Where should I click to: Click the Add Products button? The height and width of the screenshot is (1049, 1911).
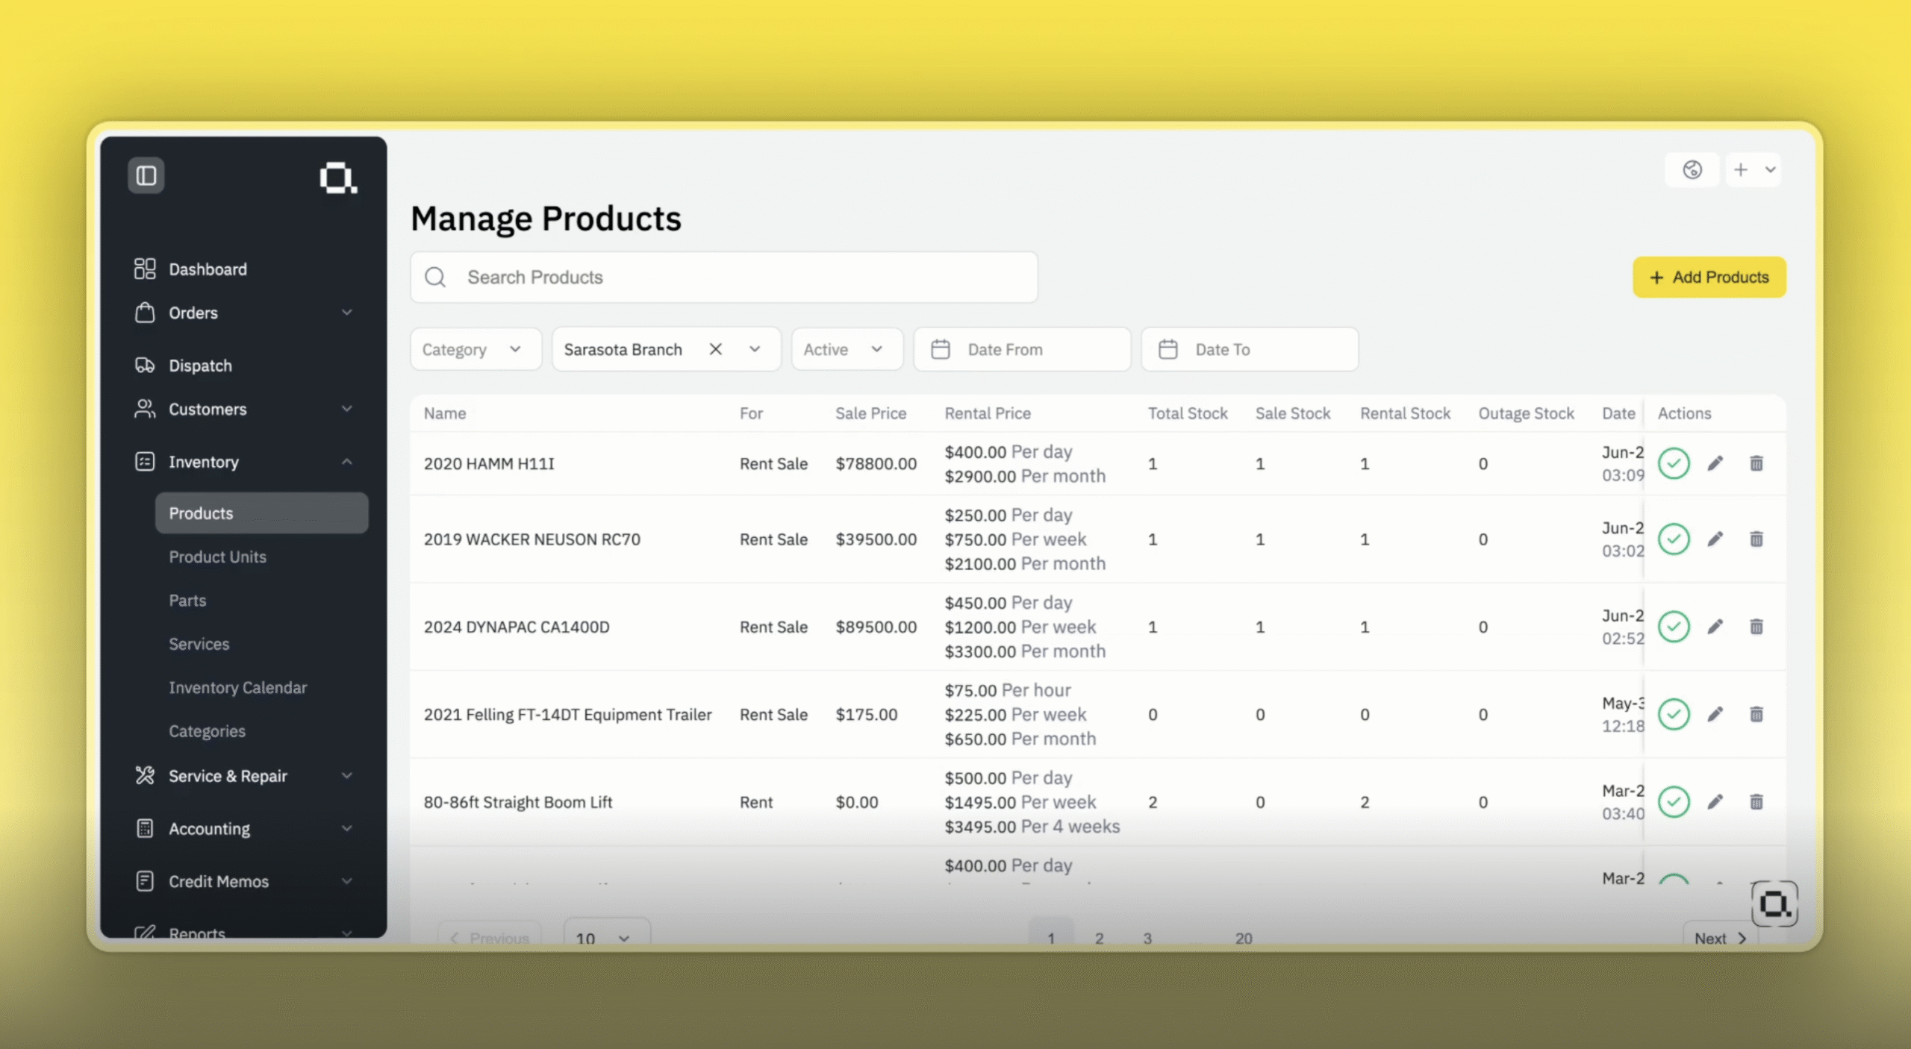tap(1709, 278)
